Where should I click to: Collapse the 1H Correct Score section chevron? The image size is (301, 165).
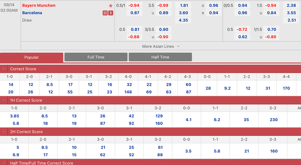pos(4,100)
